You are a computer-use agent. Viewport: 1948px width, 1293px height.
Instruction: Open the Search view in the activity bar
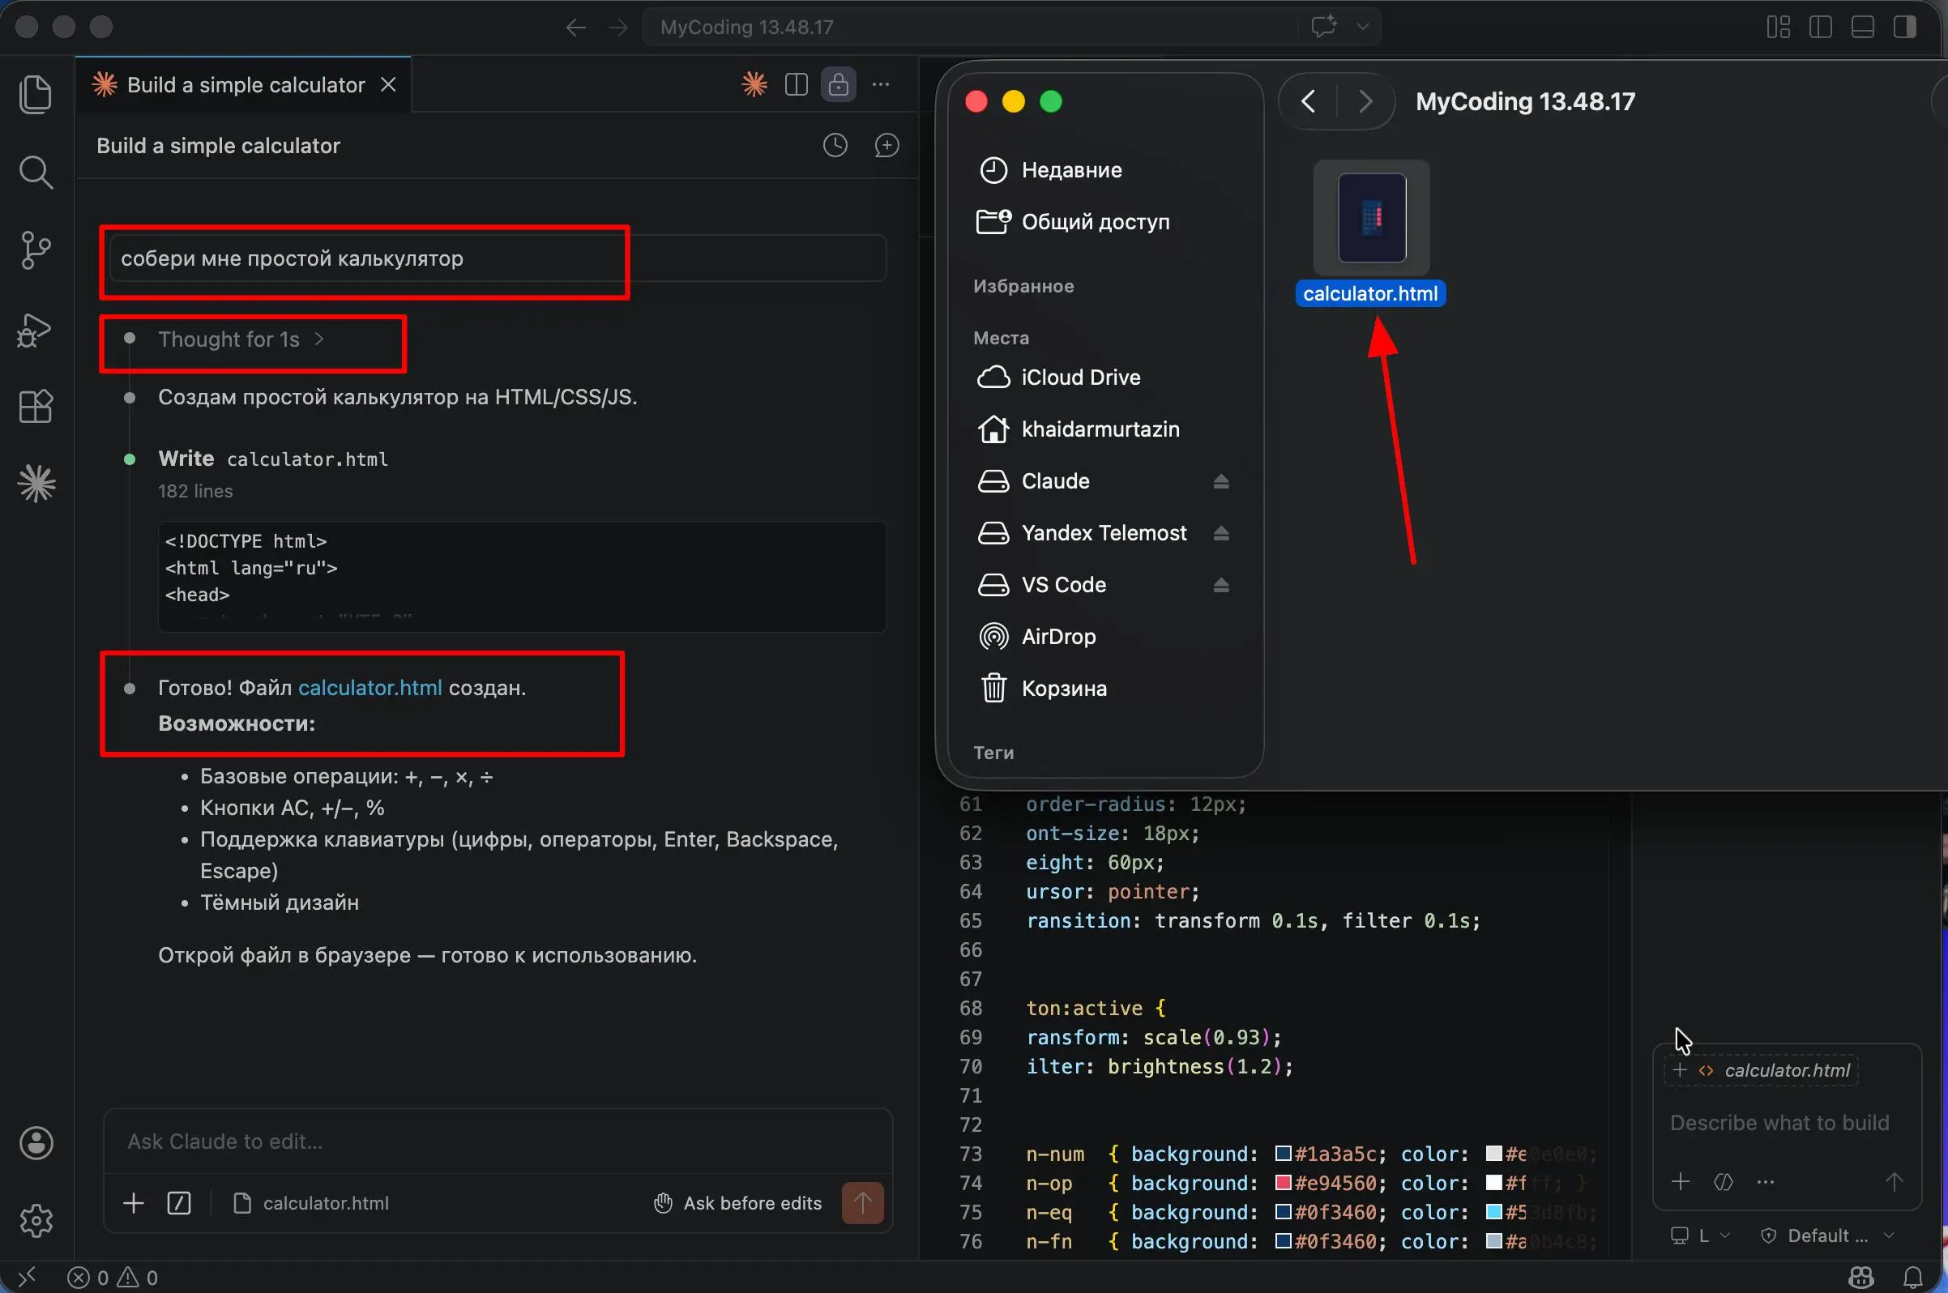click(36, 173)
